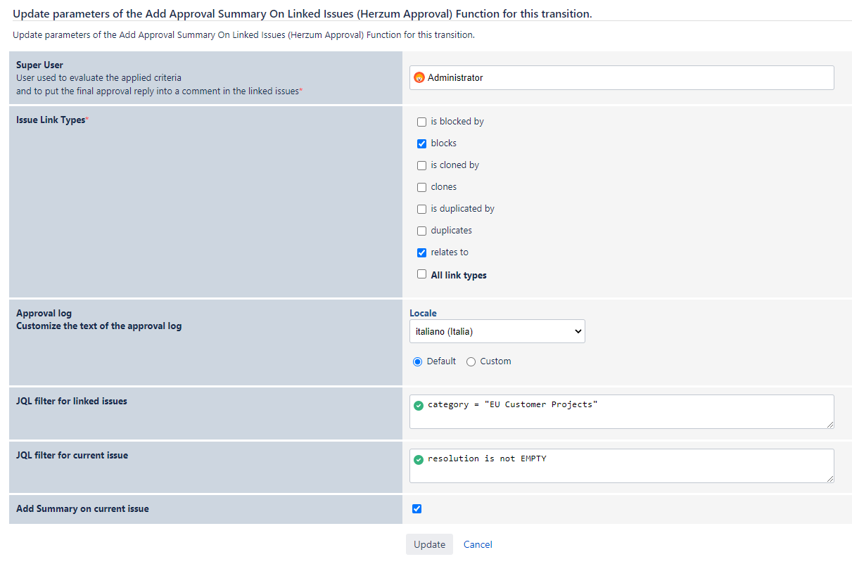
Task: Click into JQL filter for linked issues box
Action: [622, 411]
